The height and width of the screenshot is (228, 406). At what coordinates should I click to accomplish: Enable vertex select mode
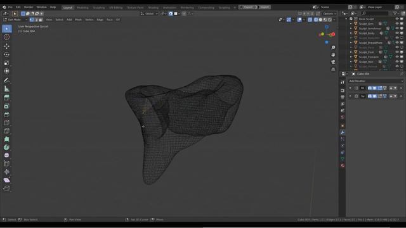(32, 20)
